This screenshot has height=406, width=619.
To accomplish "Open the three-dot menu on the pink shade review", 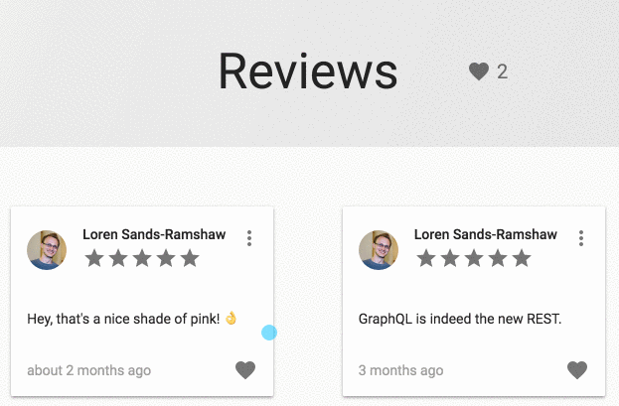I will click(x=249, y=238).
